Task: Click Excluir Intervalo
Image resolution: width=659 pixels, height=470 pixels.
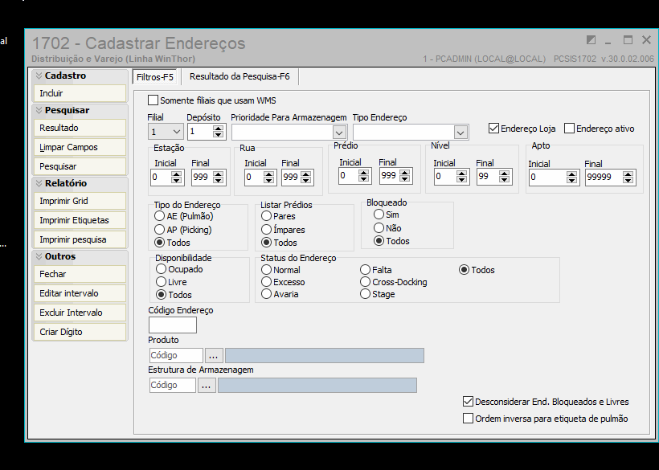Action: pos(80,313)
